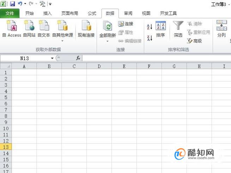This screenshot has height=173, width=231.
Task: Click the 属性 properties button
Action: (x=126, y=32)
